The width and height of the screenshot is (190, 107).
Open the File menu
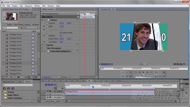(4, 6)
